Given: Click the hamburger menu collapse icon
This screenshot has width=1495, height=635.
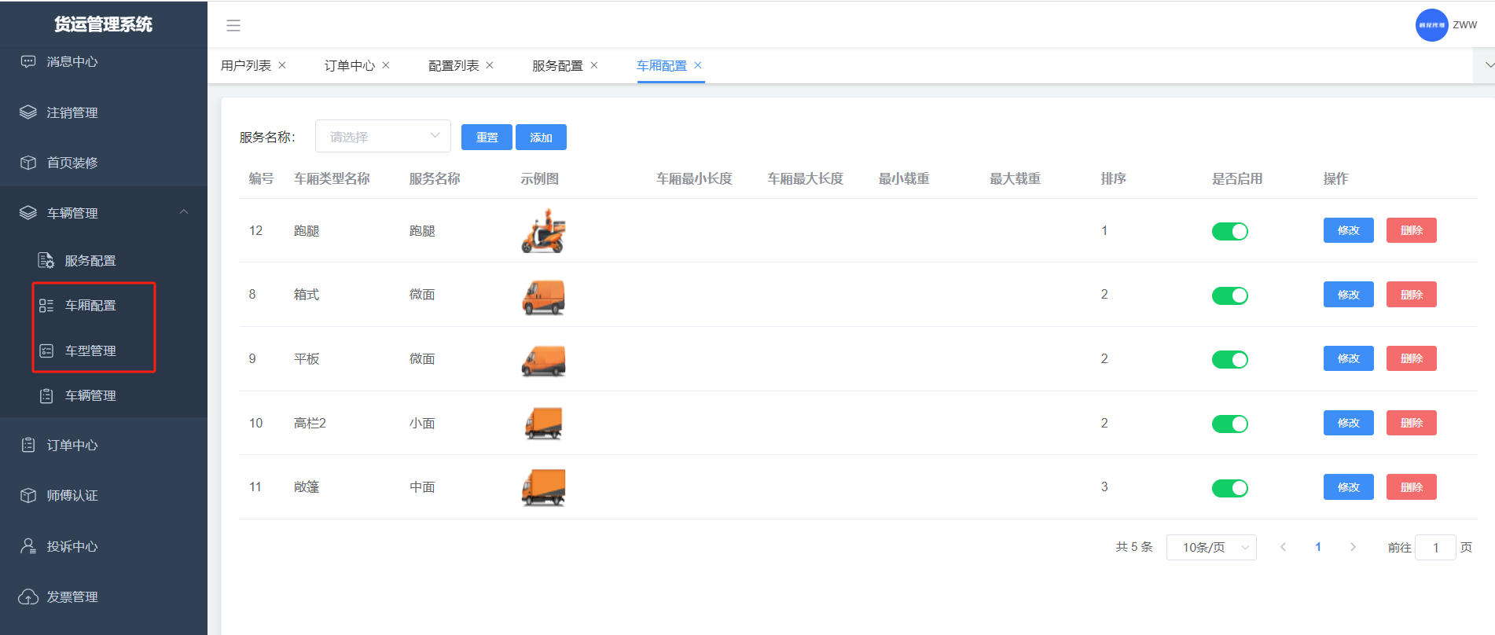Looking at the screenshot, I should click(x=233, y=25).
